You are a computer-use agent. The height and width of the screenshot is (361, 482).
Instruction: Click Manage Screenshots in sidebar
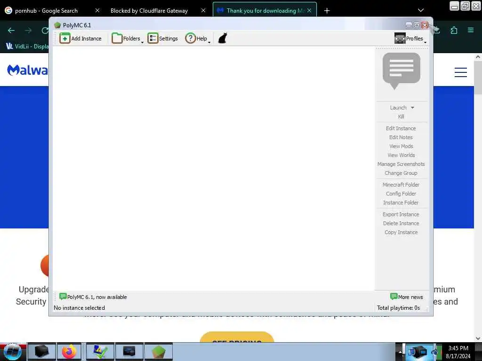[x=401, y=164]
